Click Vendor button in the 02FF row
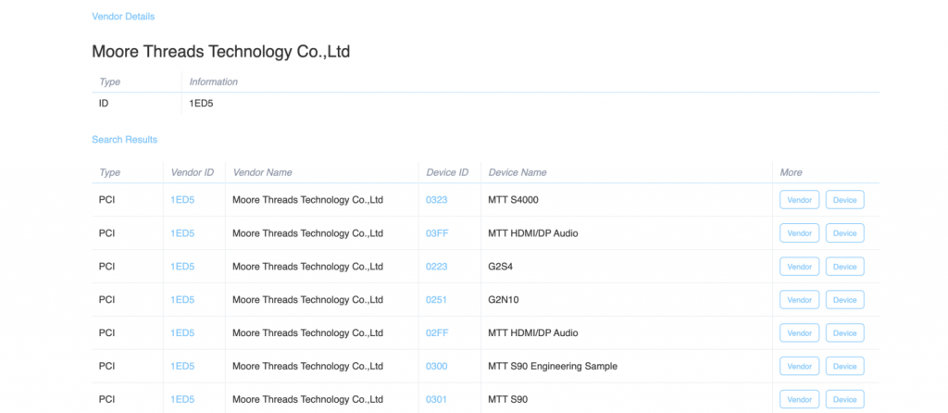Viewport: 948px width, 413px height. coord(799,332)
